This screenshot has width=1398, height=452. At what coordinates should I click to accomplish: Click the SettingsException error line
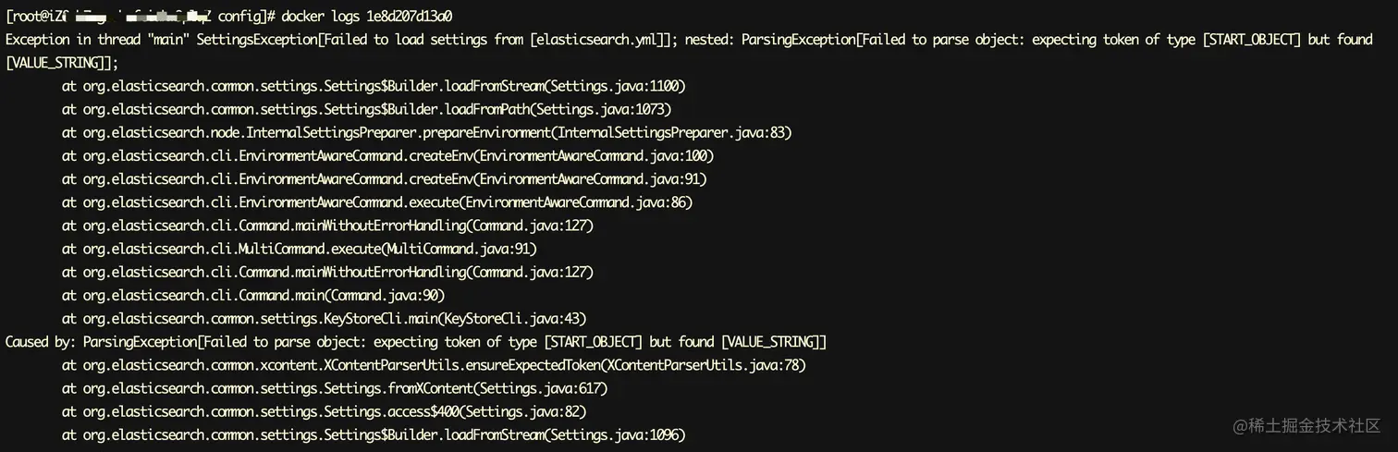click(689, 41)
